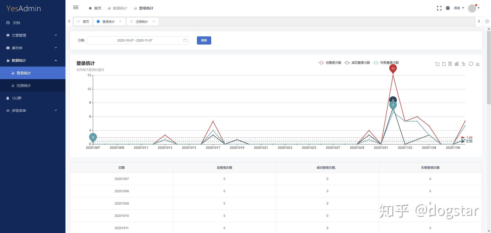The width and height of the screenshot is (491, 233).
Task: Toggle the 成功登录次数 series in the legend
Action: click(x=357, y=63)
